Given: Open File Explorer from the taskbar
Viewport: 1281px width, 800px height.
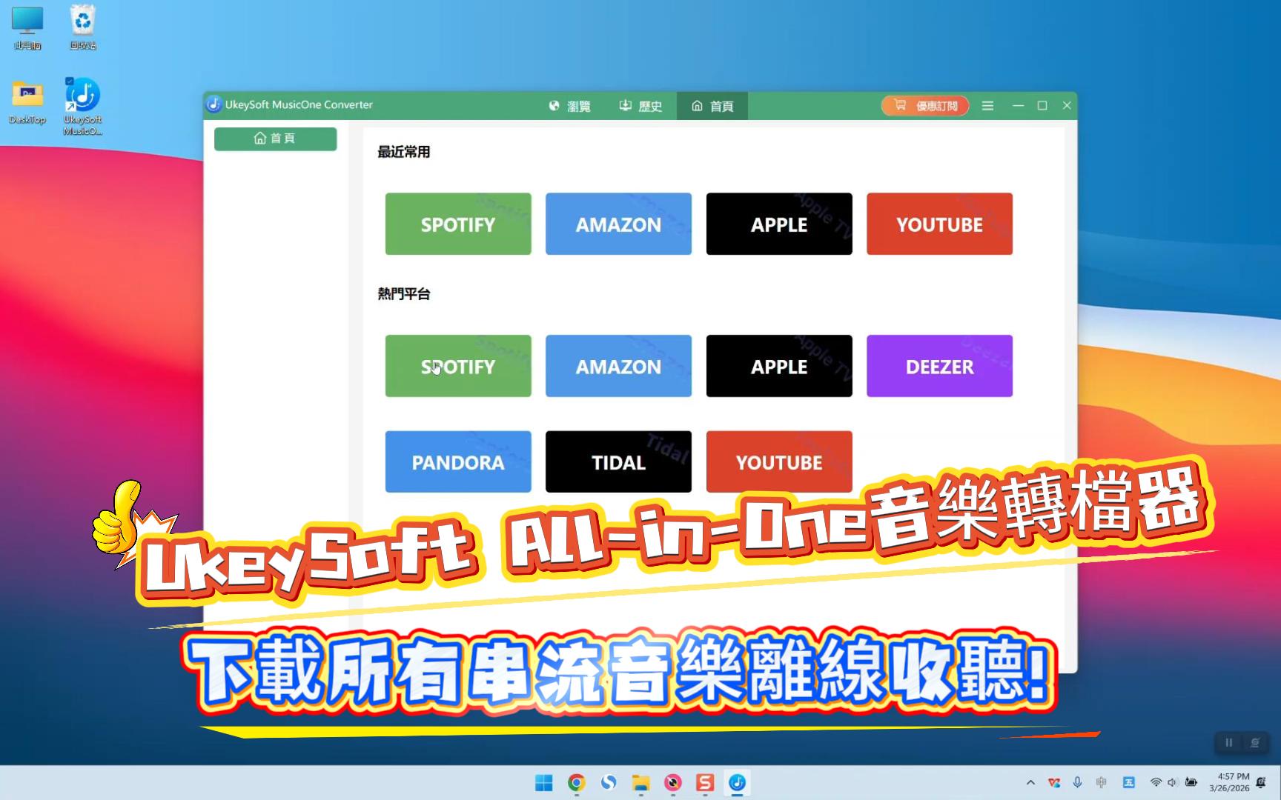Looking at the screenshot, I should coord(640,783).
